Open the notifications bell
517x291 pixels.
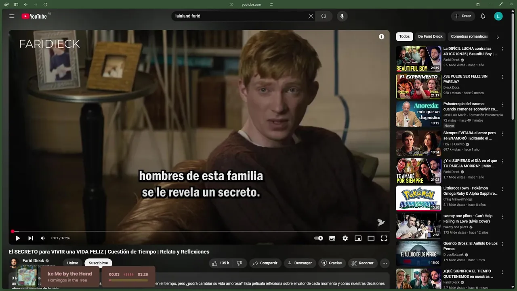click(483, 16)
